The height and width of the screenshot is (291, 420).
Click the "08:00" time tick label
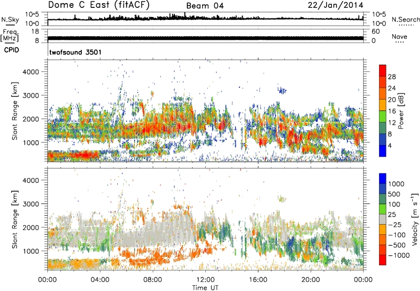point(152,280)
